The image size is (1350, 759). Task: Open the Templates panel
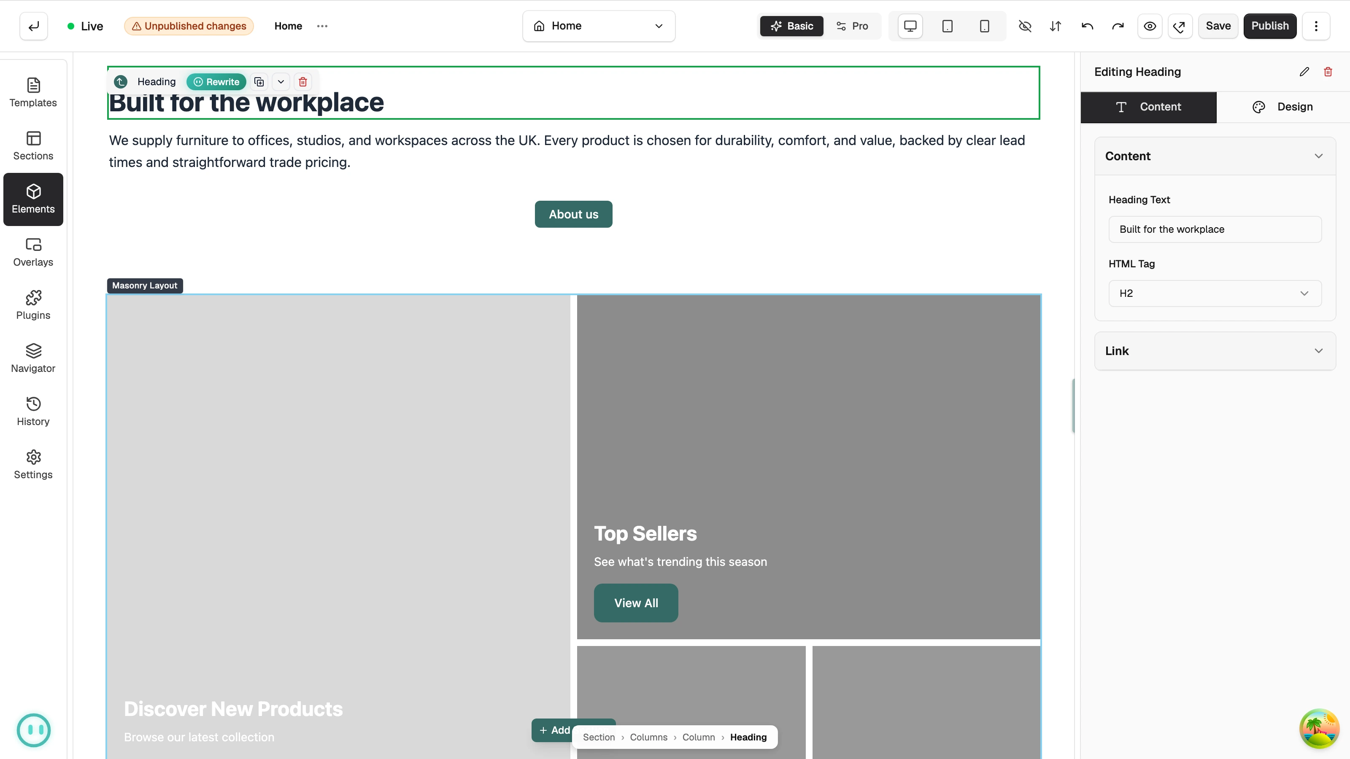click(33, 93)
